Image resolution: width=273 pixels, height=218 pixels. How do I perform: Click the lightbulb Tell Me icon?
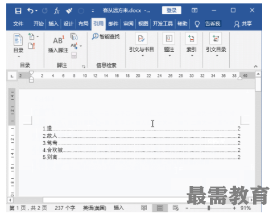pos(197,24)
